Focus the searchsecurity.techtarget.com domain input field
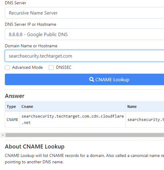The width and height of the screenshot is (164, 170). click(x=85, y=56)
